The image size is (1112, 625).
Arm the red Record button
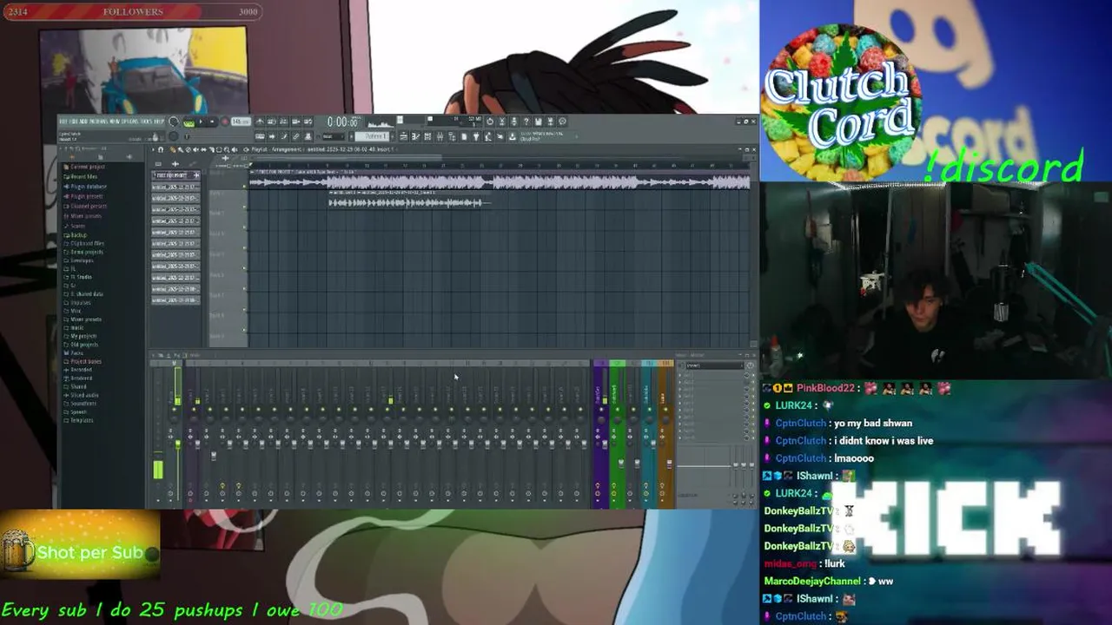[225, 122]
